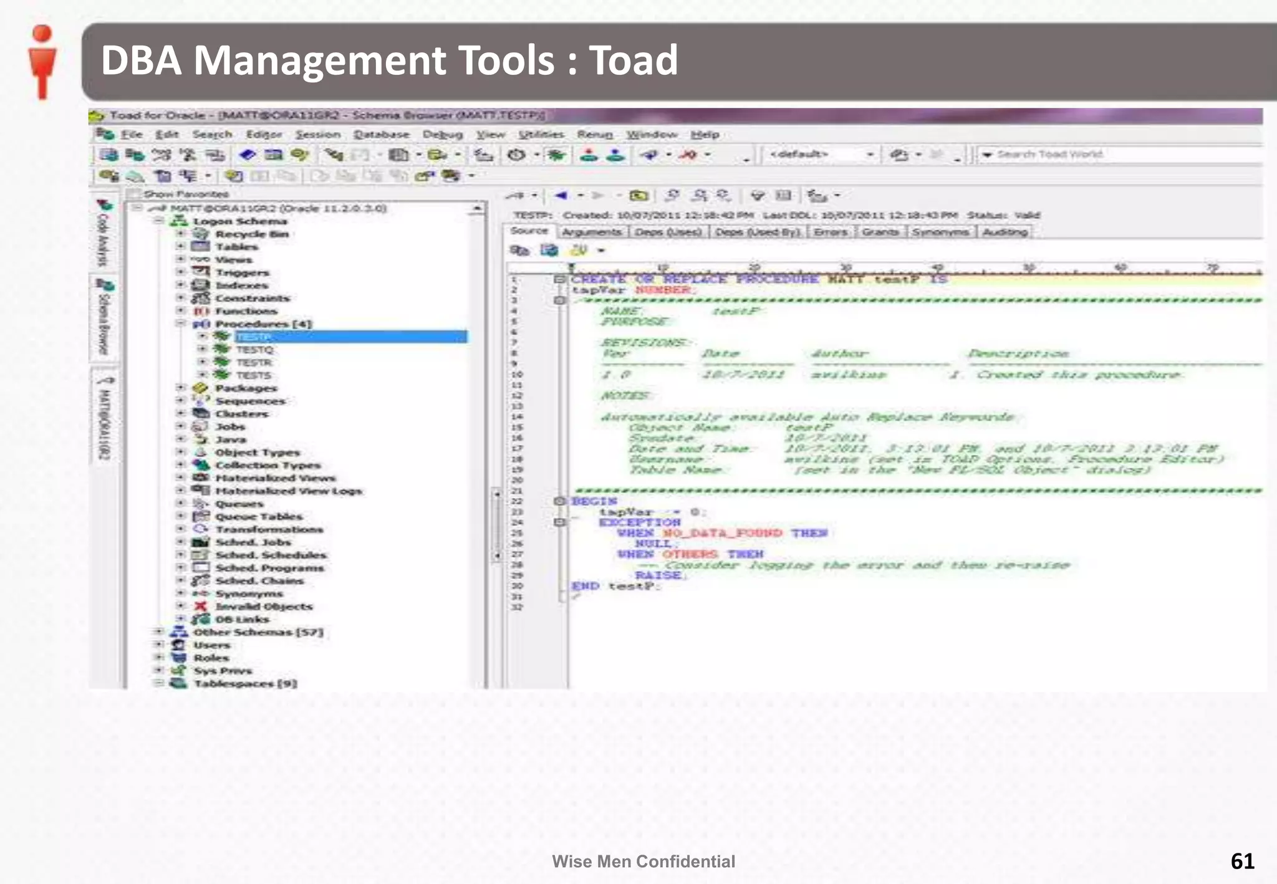This screenshot has width=1277, height=884.
Task: Collapse the BEGIN code fold marker
Action: (559, 501)
